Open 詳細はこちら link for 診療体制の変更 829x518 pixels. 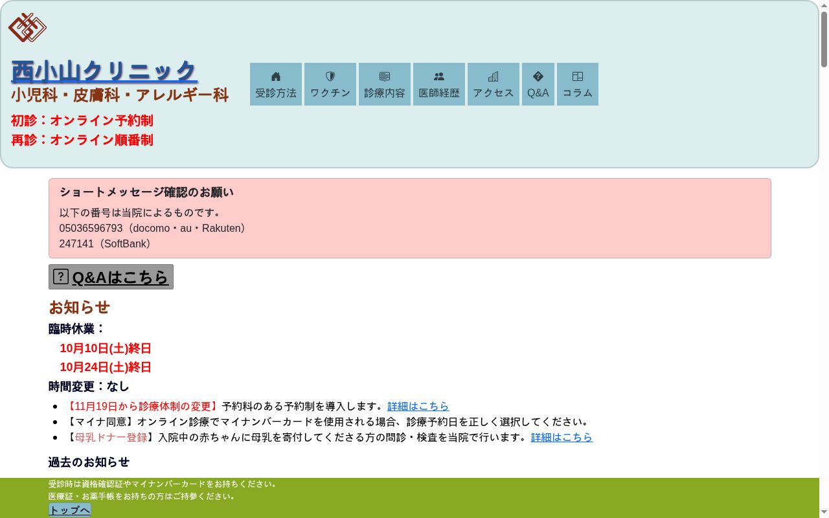(418, 406)
